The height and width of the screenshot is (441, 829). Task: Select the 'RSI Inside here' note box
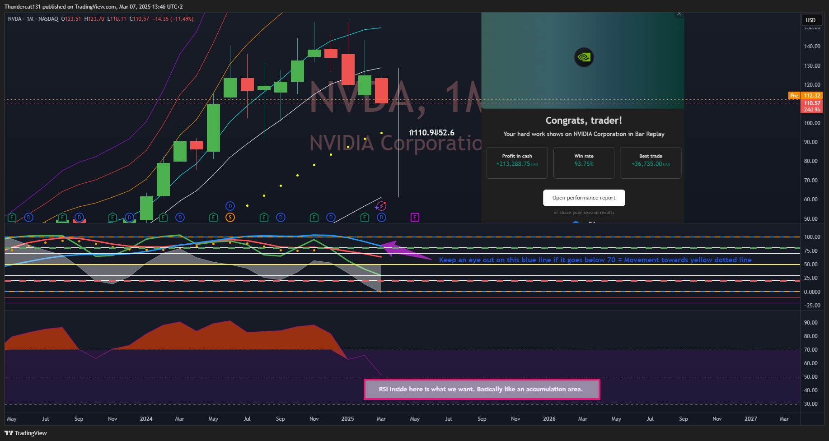[x=482, y=389]
